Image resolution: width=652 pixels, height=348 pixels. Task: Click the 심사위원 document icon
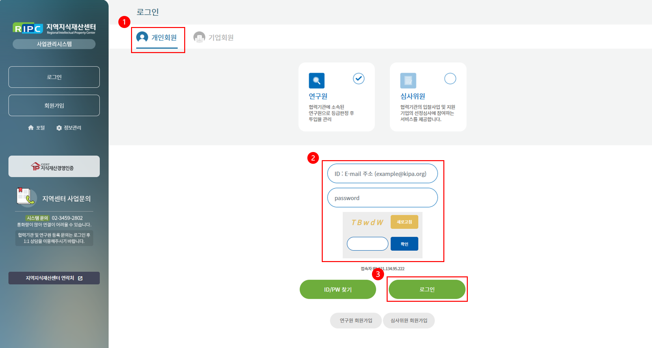[x=408, y=80]
